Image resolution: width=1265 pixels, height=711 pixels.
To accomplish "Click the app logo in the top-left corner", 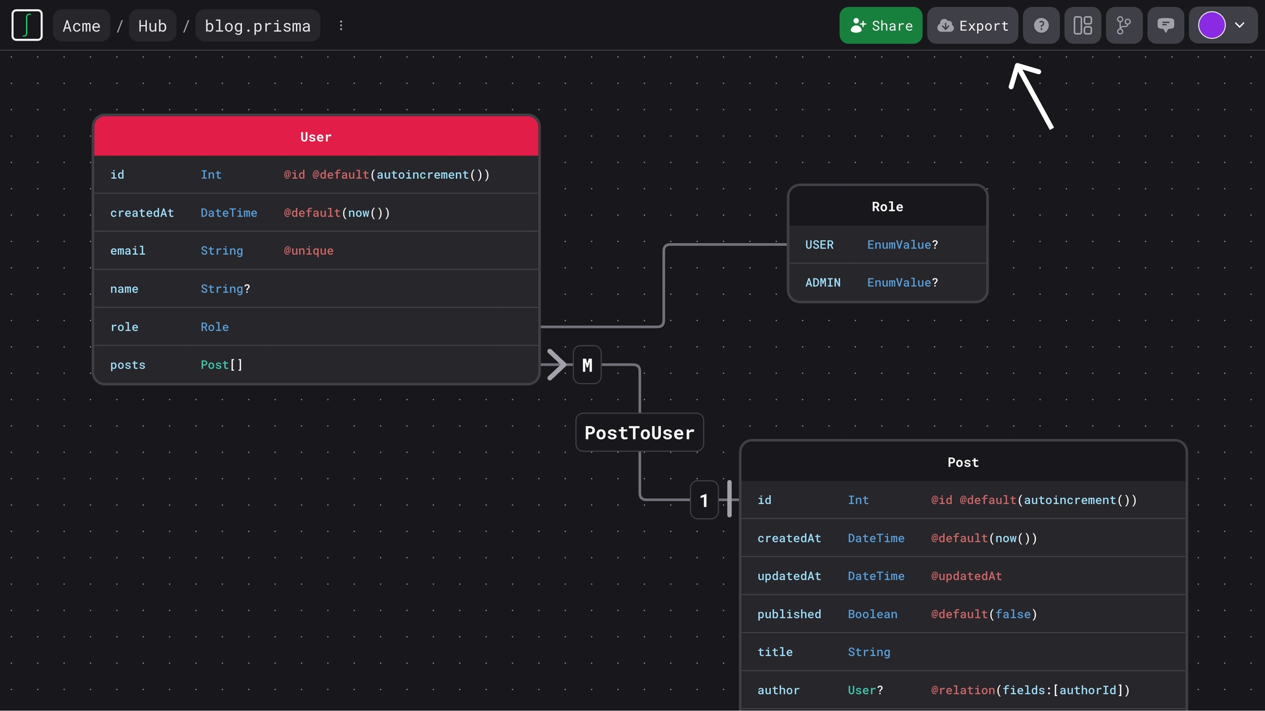I will tap(27, 25).
